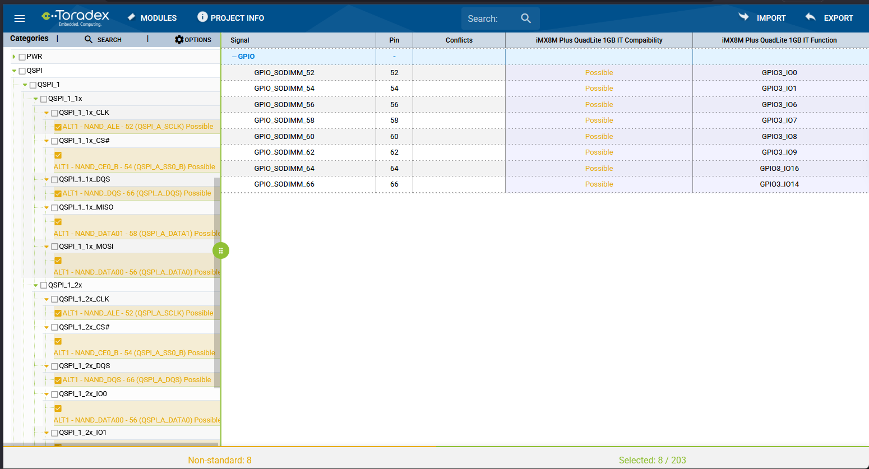Uncheck ALT1 NAND_DQS 66 under QSPI_1_1x_DQS
The height and width of the screenshot is (469, 869).
(58, 193)
